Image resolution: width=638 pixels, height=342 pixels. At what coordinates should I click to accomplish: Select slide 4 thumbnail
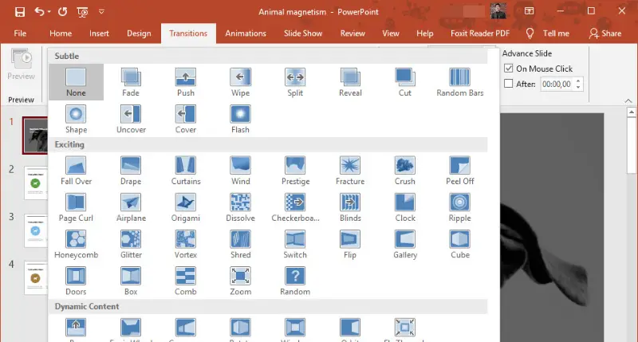click(36, 277)
